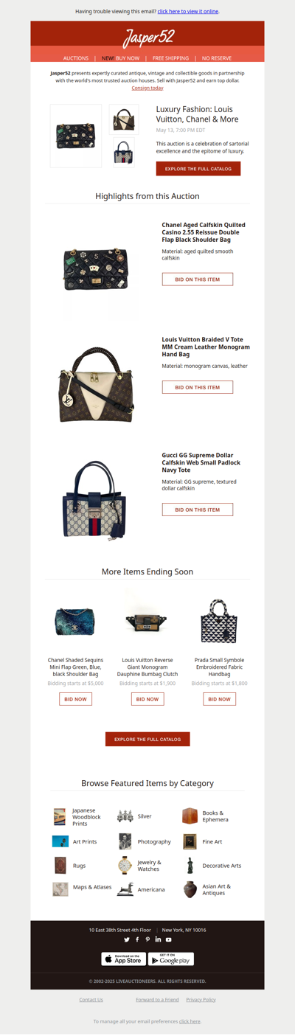Click the Jewelry & Watches category icon
295x1036 pixels.
125,866
